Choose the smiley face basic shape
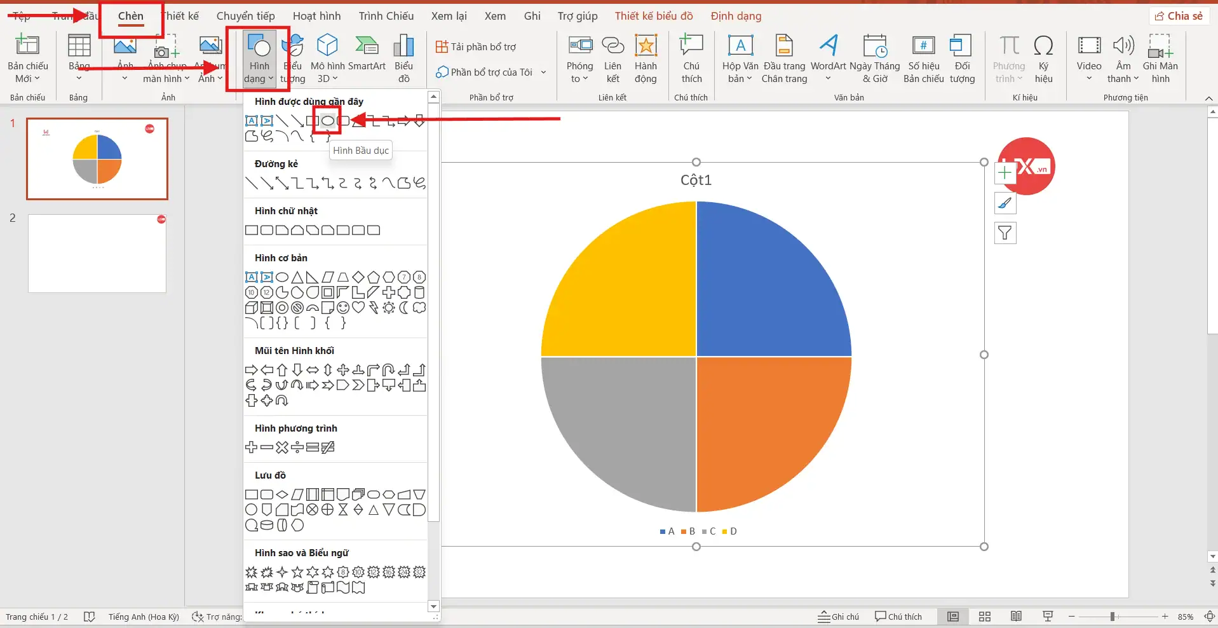Viewport: 1218px width, 628px height. 343,308
